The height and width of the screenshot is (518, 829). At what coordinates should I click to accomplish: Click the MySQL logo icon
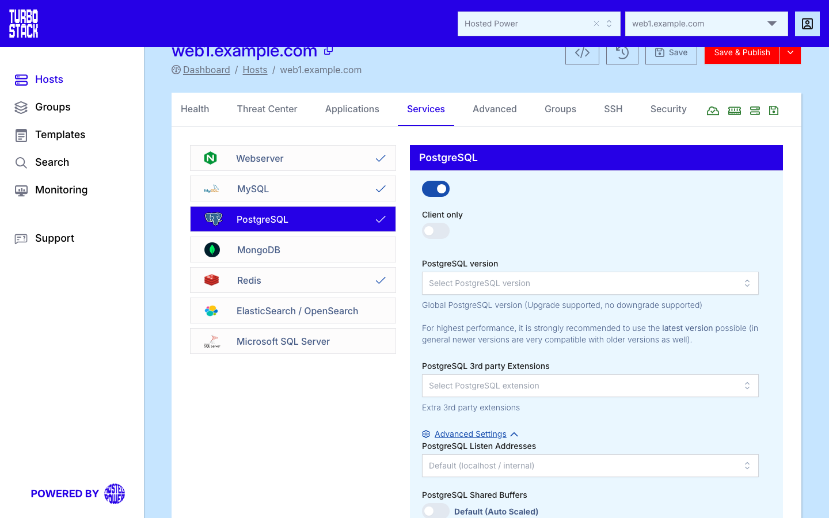coord(211,189)
